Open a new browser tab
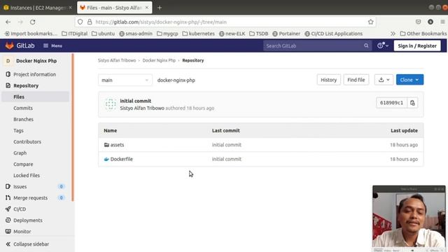This screenshot has height=252, width=448. [160, 8]
